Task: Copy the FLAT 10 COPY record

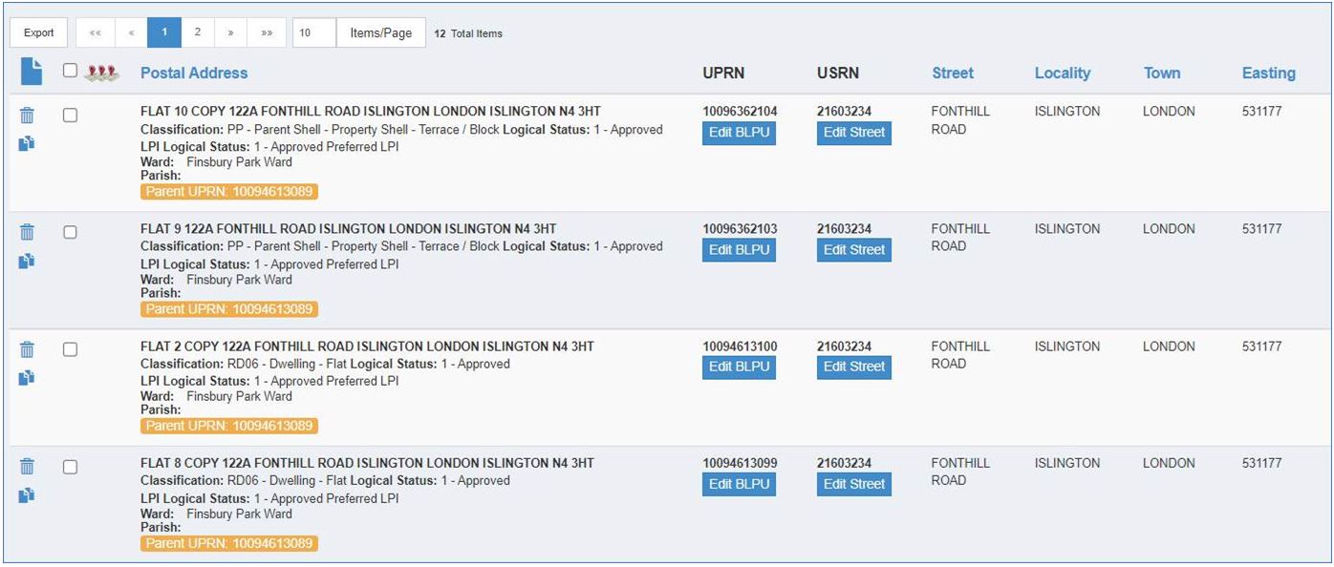Action: coord(27,143)
